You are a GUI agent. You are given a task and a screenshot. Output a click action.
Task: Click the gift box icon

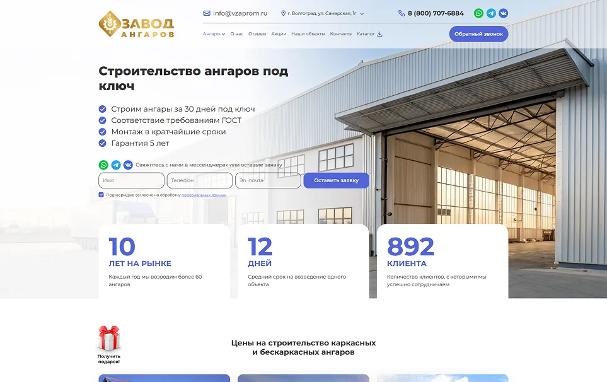[x=108, y=340]
